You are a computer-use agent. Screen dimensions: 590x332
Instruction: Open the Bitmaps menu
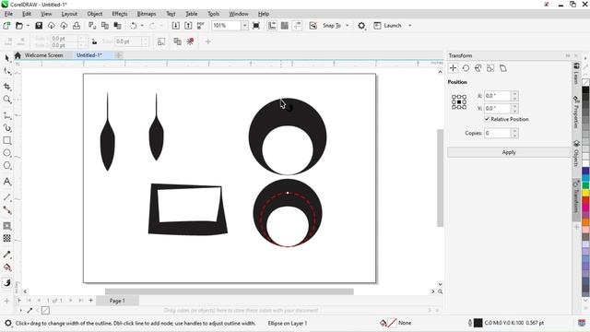point(147,14)
